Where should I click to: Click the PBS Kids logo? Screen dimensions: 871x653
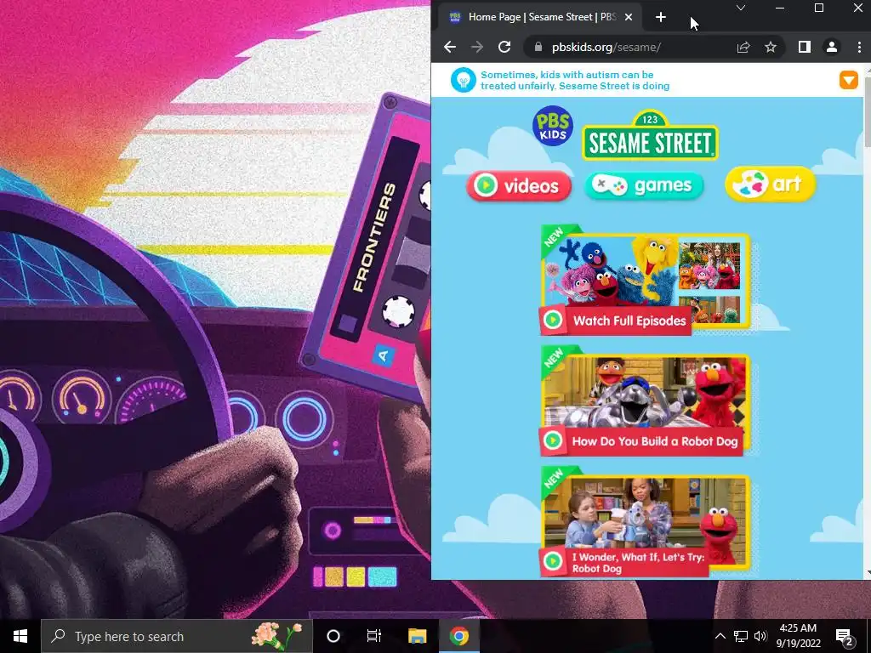click(553, 126)
